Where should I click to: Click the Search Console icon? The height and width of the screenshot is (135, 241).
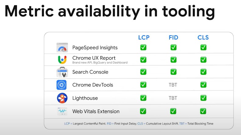pos(62,72)
